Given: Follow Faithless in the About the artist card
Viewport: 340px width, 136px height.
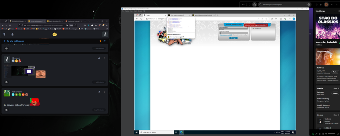Looking at the screenshot, I should click(x=335, y=72).
